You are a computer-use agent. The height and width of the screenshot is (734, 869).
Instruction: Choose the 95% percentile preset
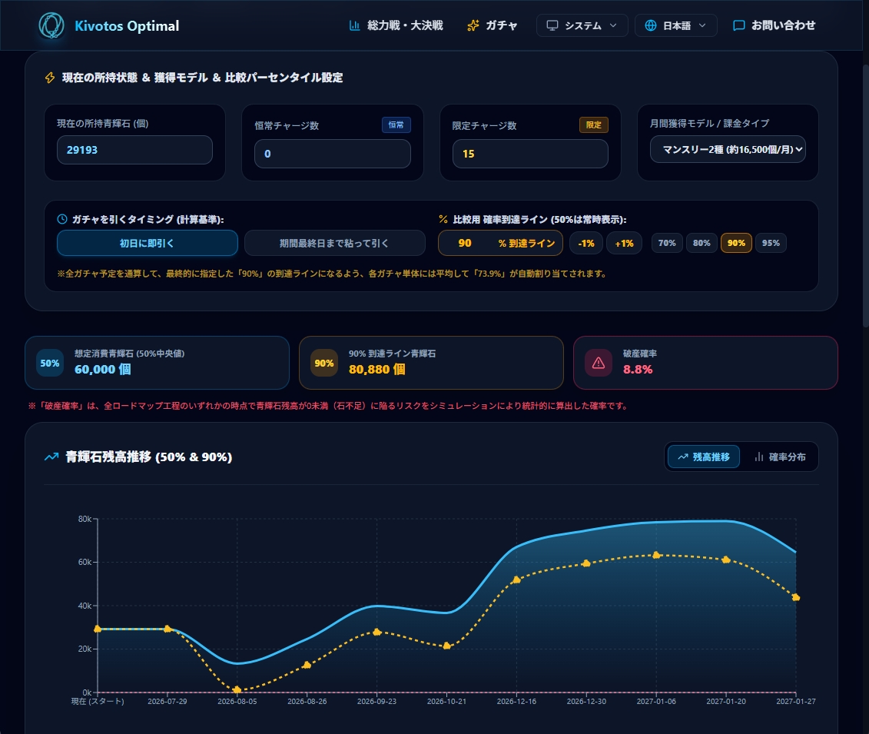click(771, 243)
